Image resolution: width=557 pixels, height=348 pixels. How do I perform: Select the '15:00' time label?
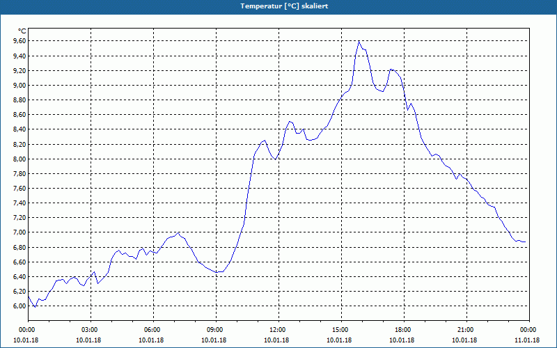point(339,330)
